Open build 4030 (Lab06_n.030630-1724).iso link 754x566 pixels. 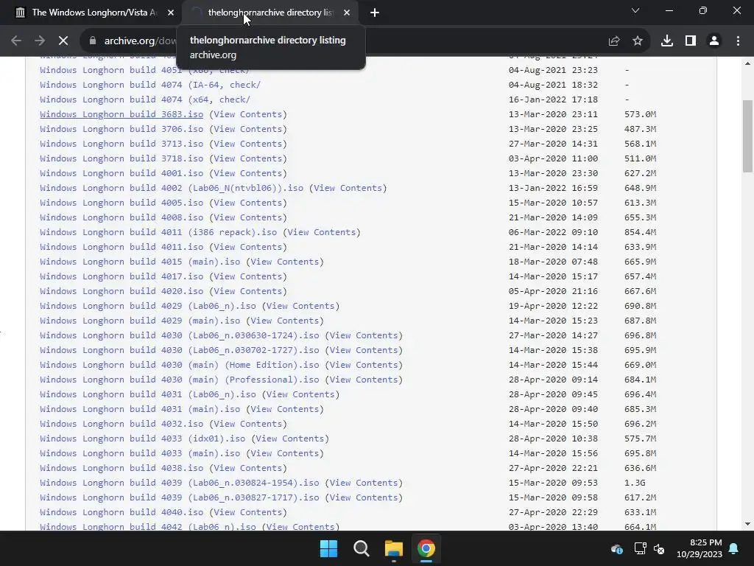point(180,335)
